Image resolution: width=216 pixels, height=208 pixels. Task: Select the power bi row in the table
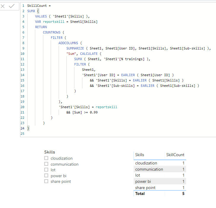pyautogui.click(x=160, y=181)
